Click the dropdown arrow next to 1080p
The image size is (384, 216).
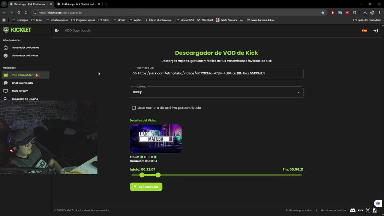[298, 92]
